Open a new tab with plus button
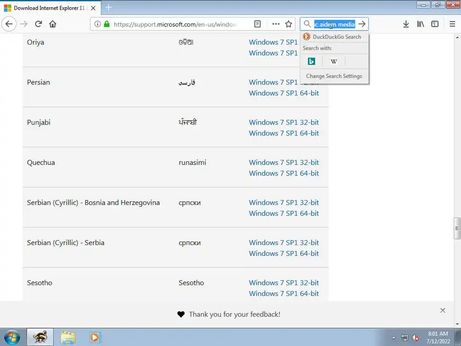This screenshot has height=346, width=461. 108,7
